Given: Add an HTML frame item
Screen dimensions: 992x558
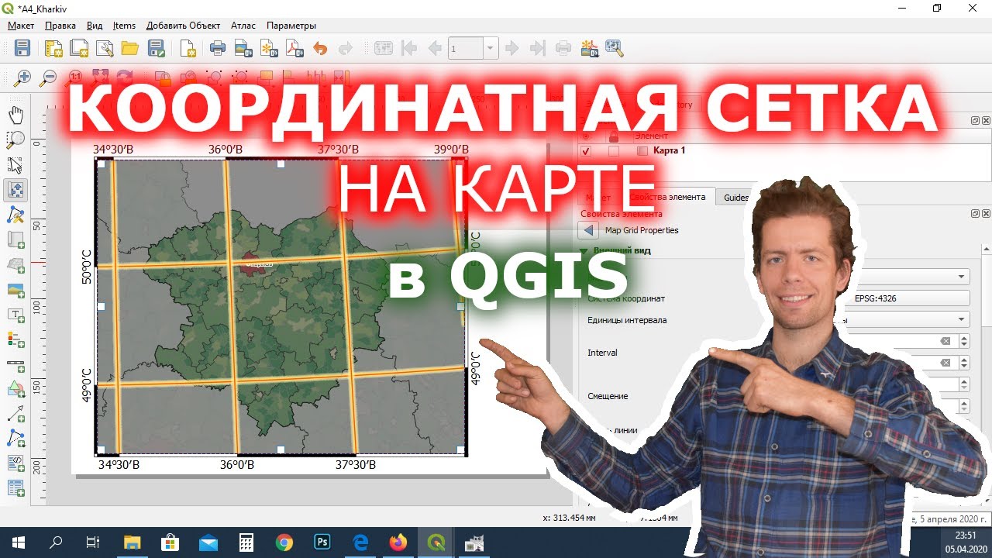Looking at the screenshot, I should [x=15, y=463].
